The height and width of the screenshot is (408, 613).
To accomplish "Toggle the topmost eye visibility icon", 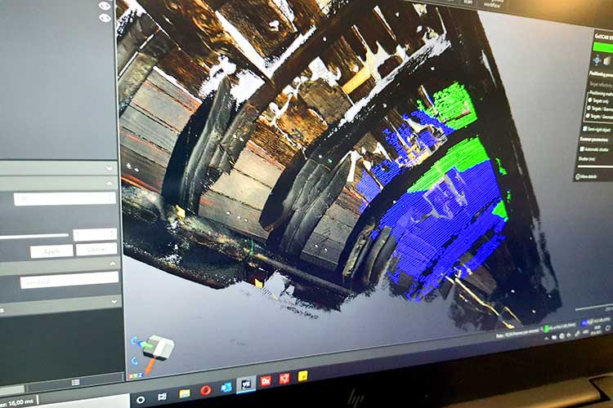I will click(105, 6).
